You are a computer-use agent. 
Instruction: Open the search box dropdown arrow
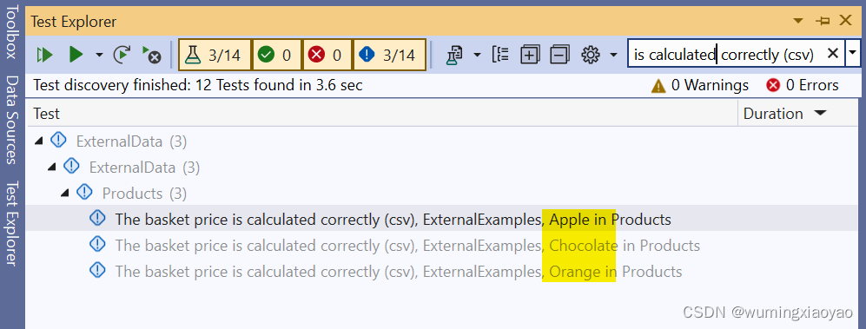[x=853, y=54]
